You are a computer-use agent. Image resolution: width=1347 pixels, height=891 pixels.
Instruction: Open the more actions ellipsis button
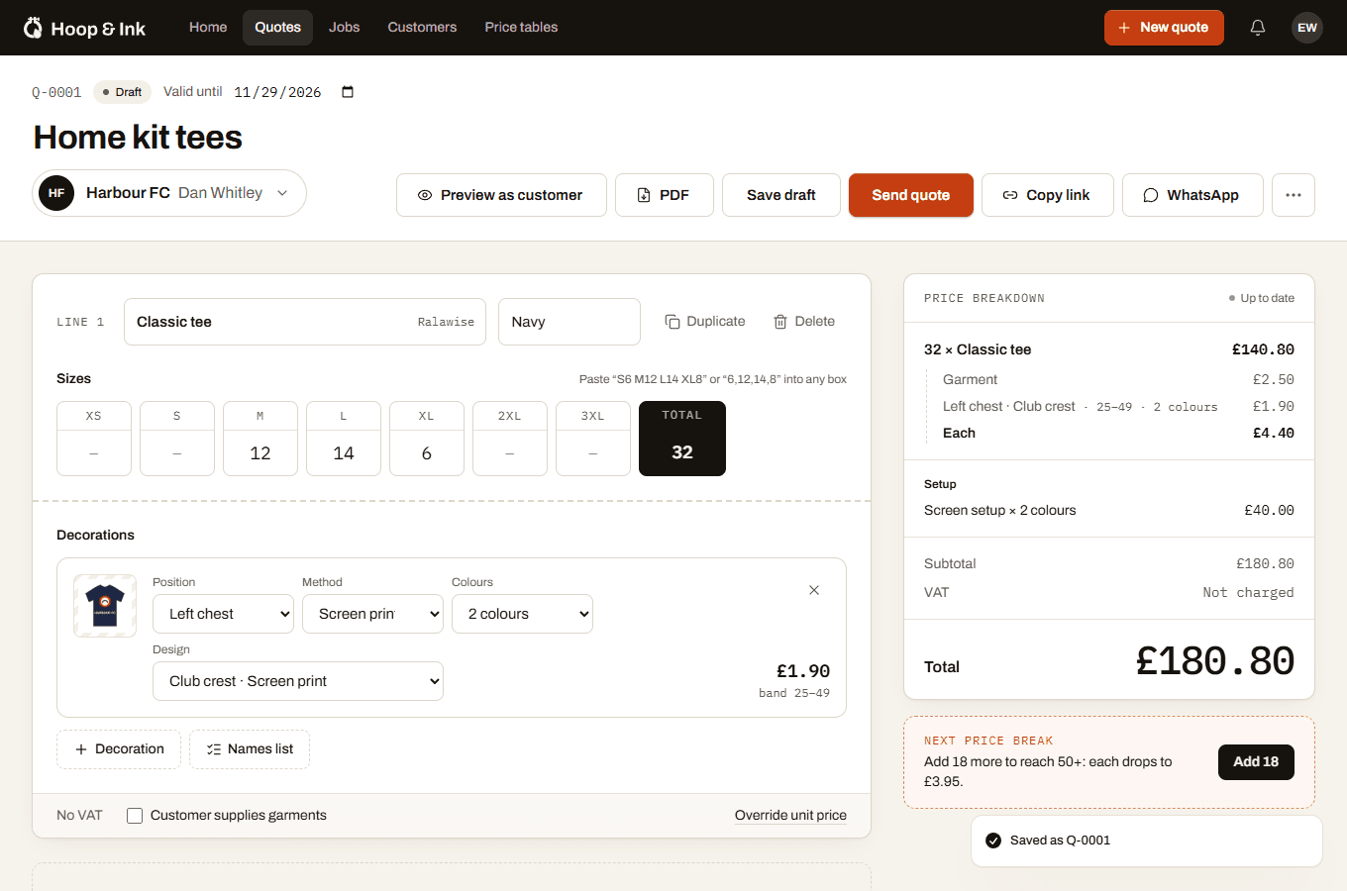pyautogui.click(x=1294, y=195)
